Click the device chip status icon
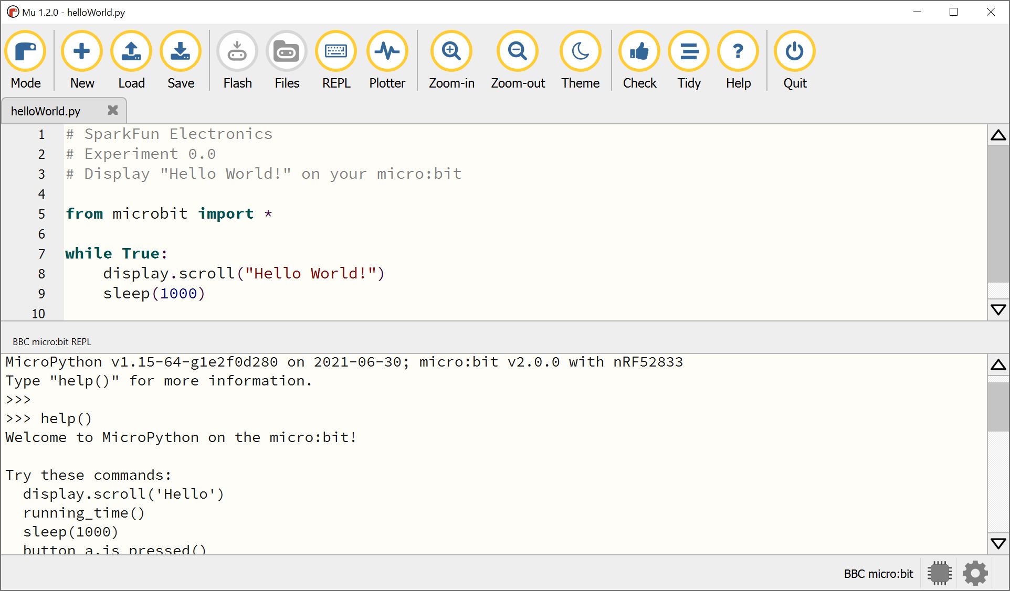The height and width of the screenshot is (591, 1010). tap(940, 573)
